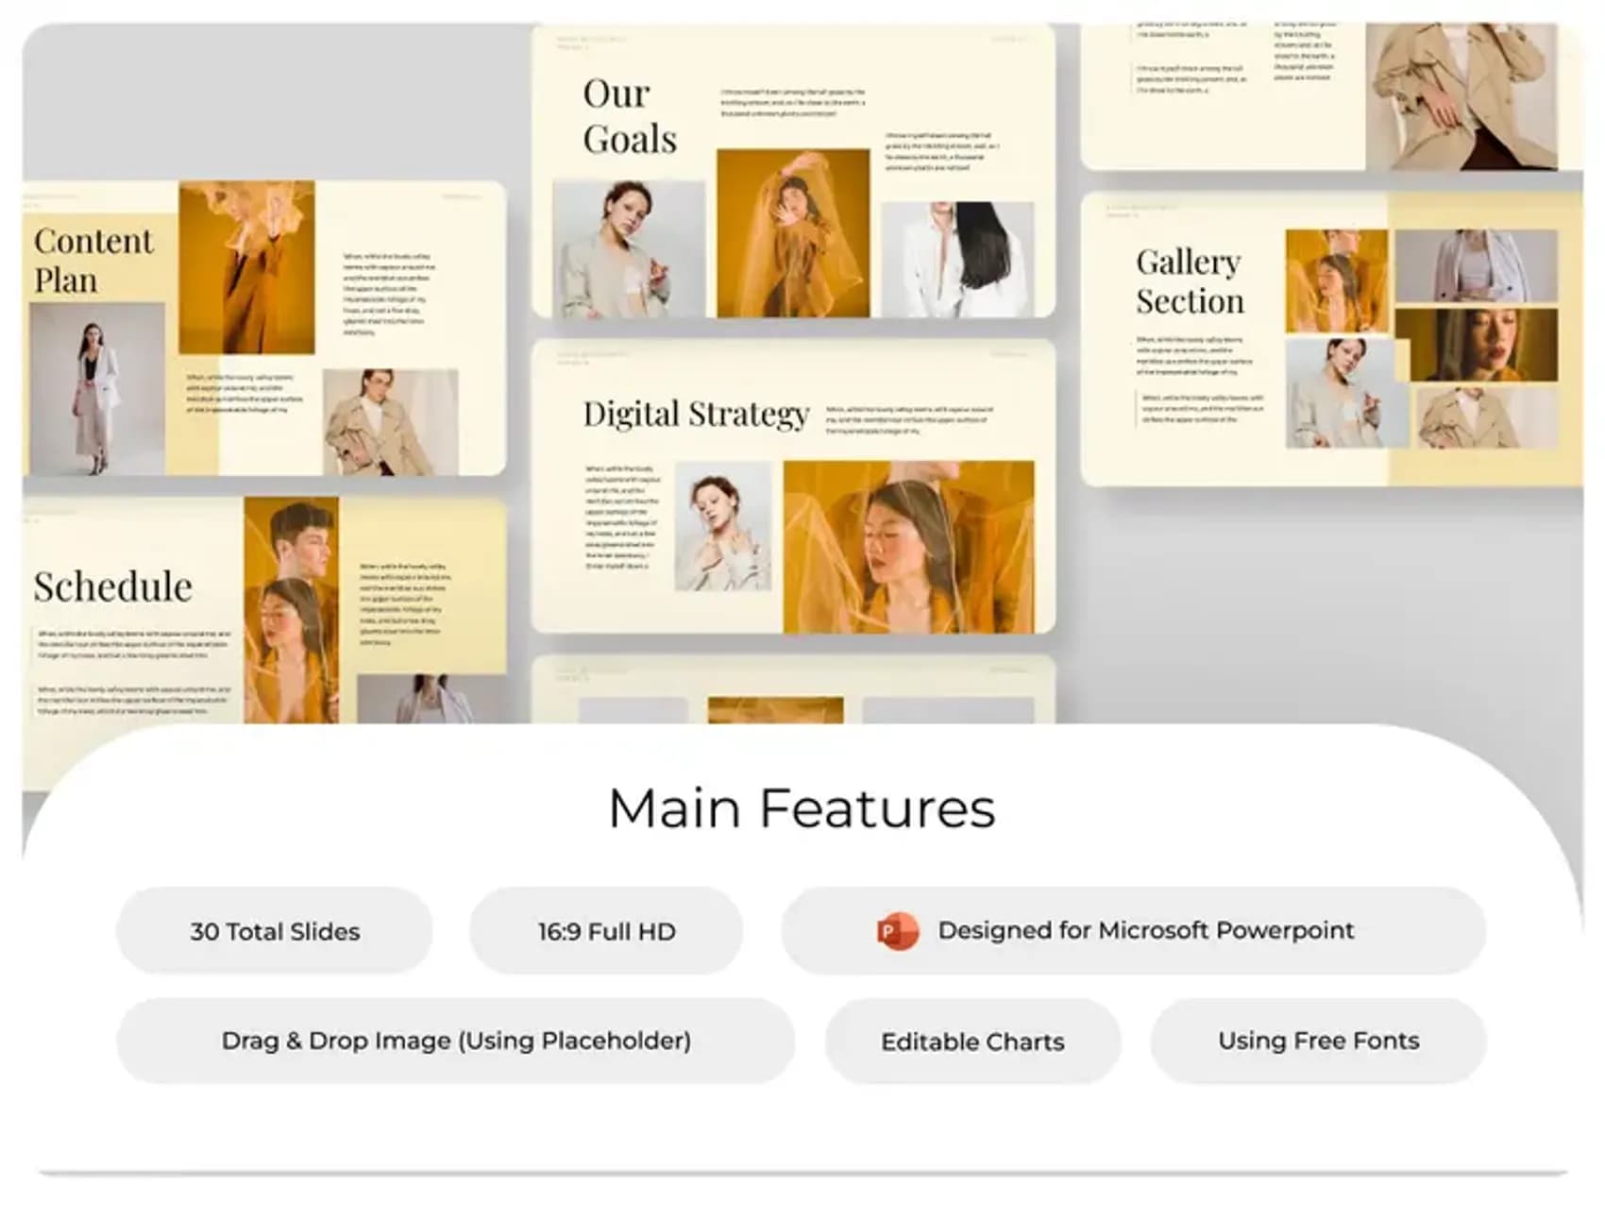Click the "Gallery Section" title text
The image size is (1605, 1205).
click(x=1190, y=281)
